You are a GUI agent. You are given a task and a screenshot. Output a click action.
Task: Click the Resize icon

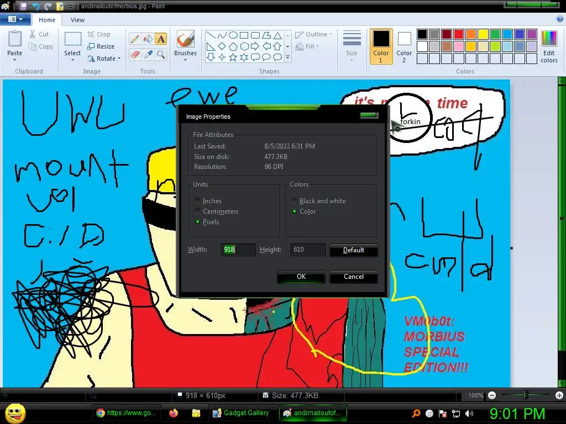tap(91, 46)
